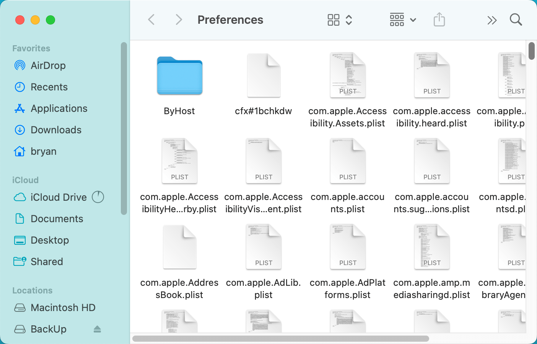
Task: Click the vertical scrollbar thumb
Action: click(531, 51)
